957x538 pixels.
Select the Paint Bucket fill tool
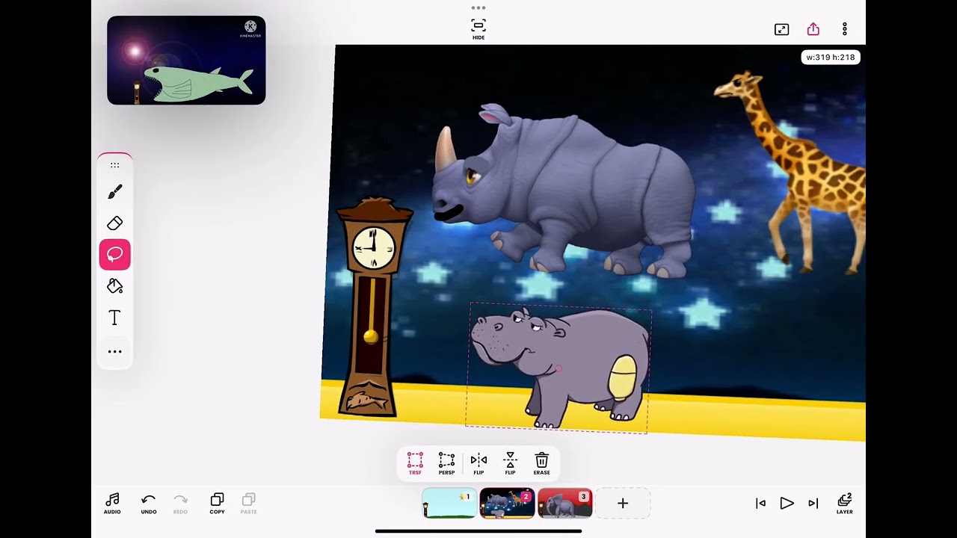114,286
